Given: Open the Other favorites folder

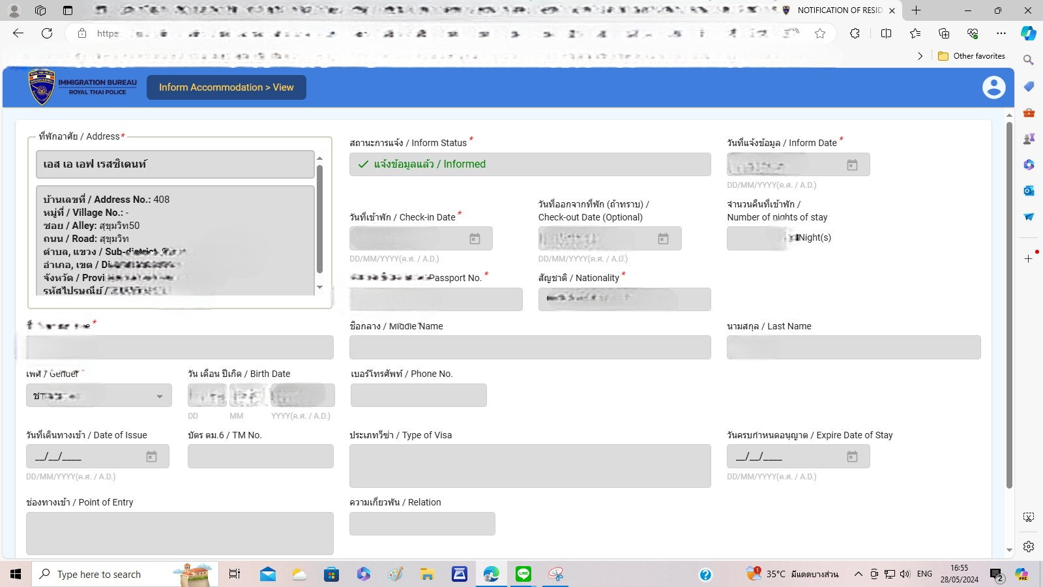Looking at the screenshot, I should click(971, 56).
